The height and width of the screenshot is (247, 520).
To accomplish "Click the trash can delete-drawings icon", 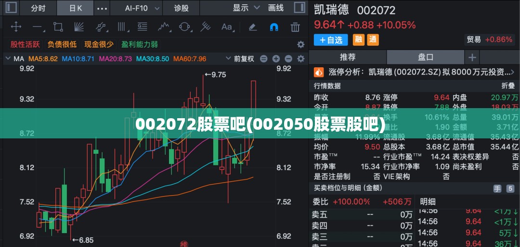I will (x=295, y=27).
